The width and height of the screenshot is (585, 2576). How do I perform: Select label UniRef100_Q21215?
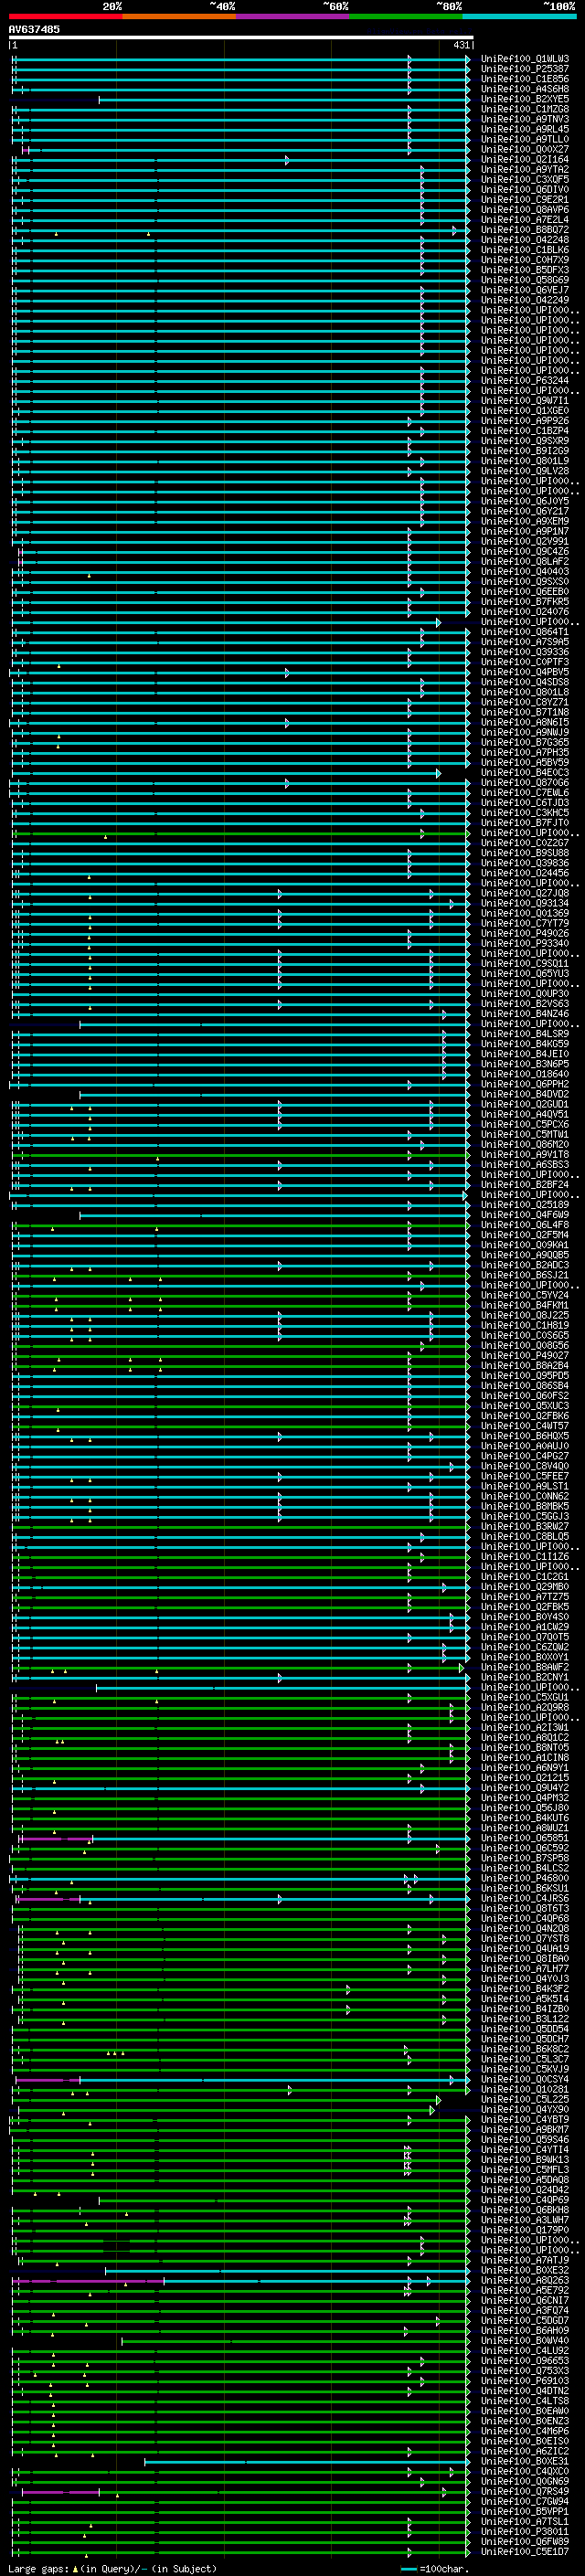point(525,1777)
